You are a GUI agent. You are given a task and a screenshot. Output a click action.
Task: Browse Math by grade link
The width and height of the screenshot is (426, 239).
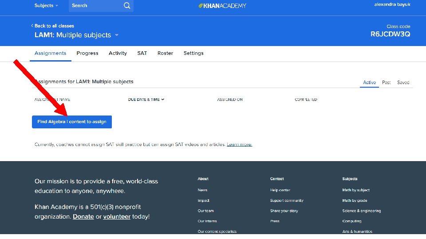pyautogui.click(x=355, y=200)
